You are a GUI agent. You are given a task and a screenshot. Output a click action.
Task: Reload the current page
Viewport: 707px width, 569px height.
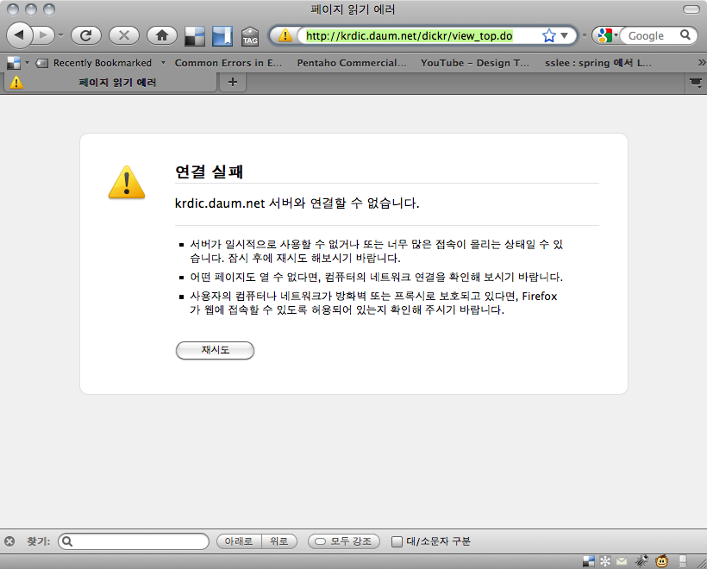coord(86,35)
